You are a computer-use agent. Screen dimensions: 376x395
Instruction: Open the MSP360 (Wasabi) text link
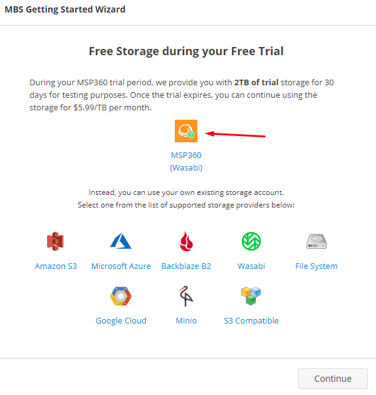pos(186,161)
